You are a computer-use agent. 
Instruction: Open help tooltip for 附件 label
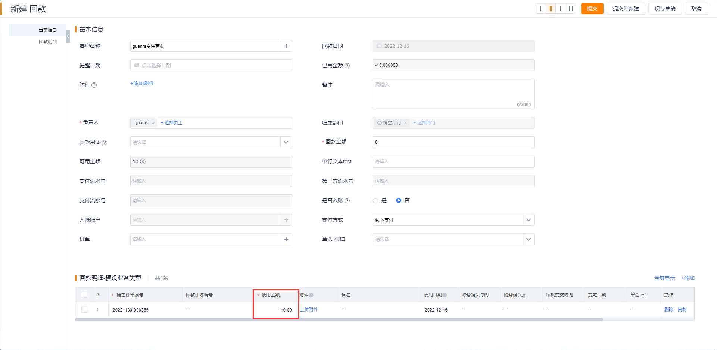pyautogui.click(x=94, y=85)
